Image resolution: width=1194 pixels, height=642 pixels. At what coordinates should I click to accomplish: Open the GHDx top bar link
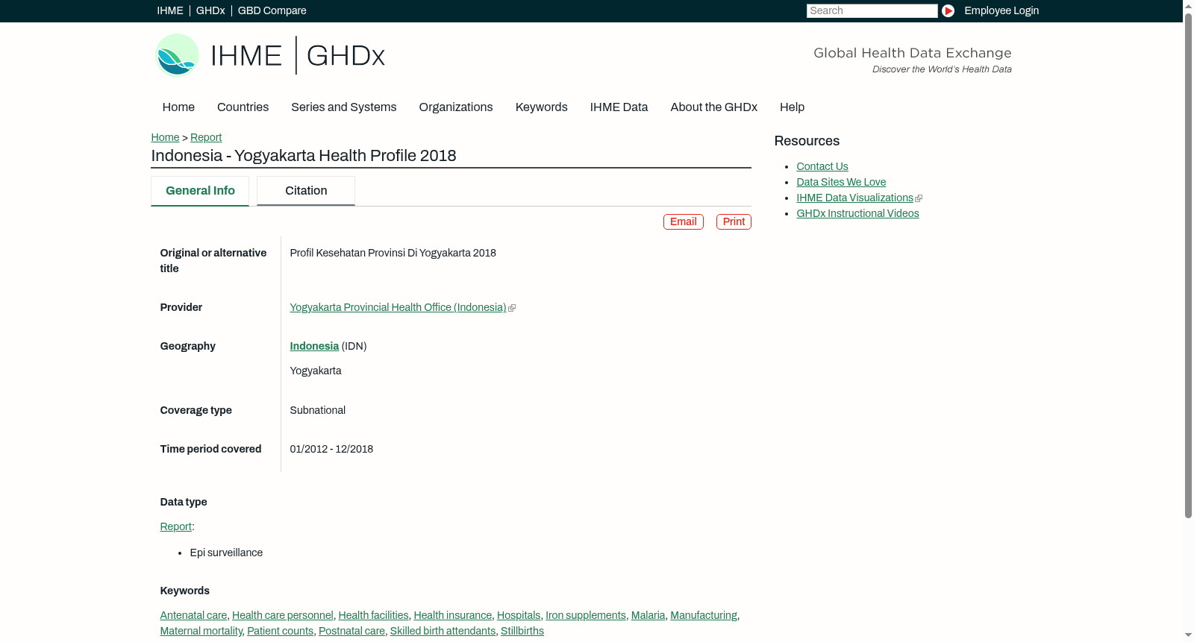[210, 10]
